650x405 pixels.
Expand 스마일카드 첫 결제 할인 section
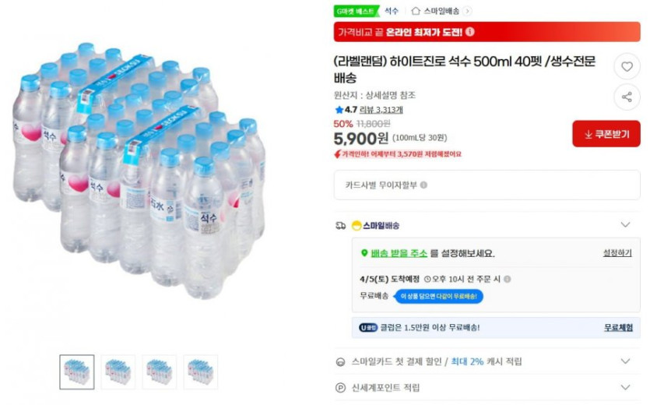pyautogui.click(x=625, y=361)
